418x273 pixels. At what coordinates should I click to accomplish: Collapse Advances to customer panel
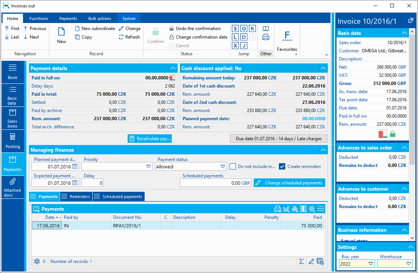click(x=404, y=189)
